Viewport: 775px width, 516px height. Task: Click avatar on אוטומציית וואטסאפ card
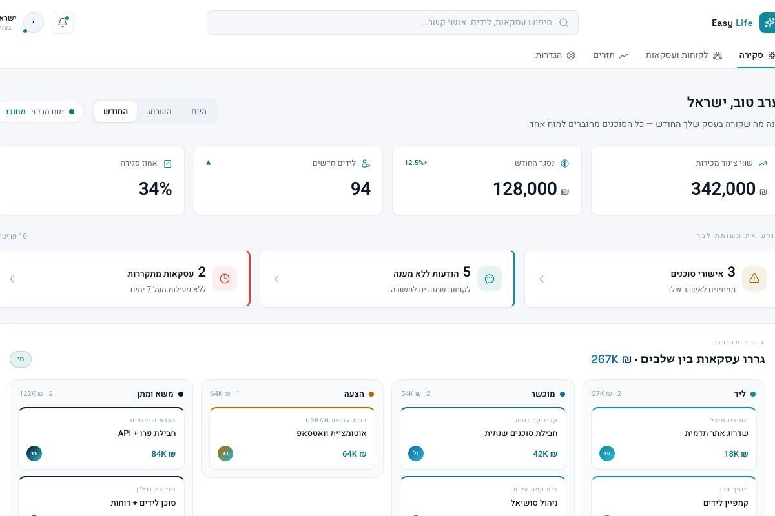point(225,453)
